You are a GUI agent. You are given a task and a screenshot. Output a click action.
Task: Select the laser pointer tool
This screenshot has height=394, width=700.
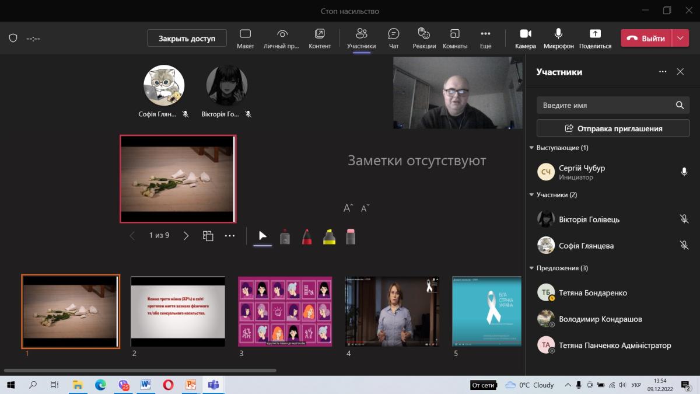pos(285,236)
